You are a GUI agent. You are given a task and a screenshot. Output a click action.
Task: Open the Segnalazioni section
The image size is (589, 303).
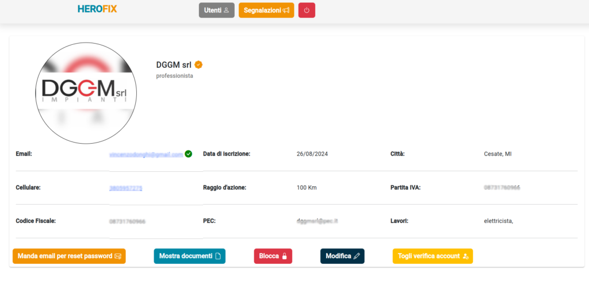(266, 10)
